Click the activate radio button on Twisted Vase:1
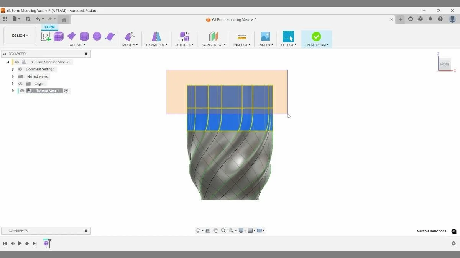 pyautogui.click(x=66, y=91)
